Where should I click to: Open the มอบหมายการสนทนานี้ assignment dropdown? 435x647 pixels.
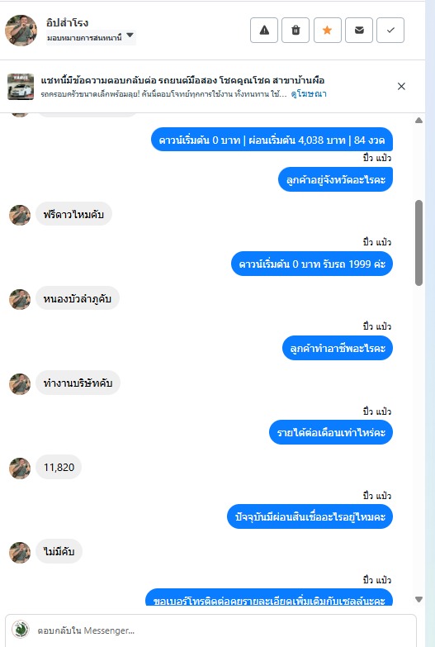click(x=91, y=37)
